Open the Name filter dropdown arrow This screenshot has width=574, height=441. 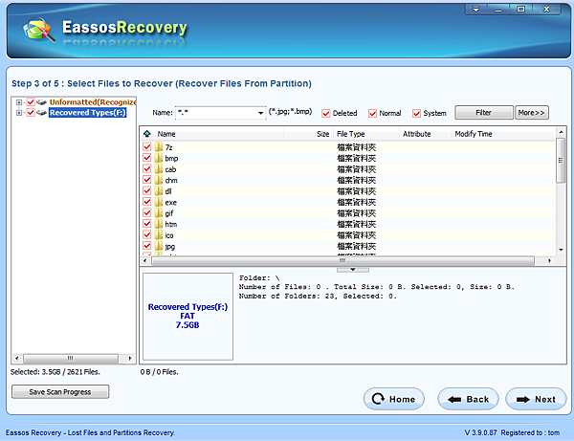pos(260,113)
